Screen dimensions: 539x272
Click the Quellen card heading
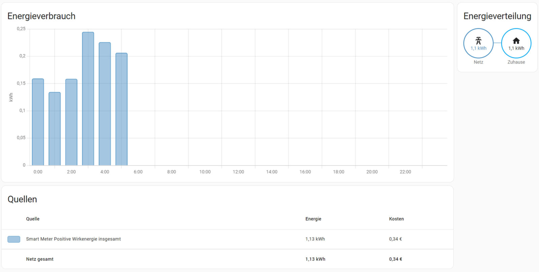pos(22,199)
